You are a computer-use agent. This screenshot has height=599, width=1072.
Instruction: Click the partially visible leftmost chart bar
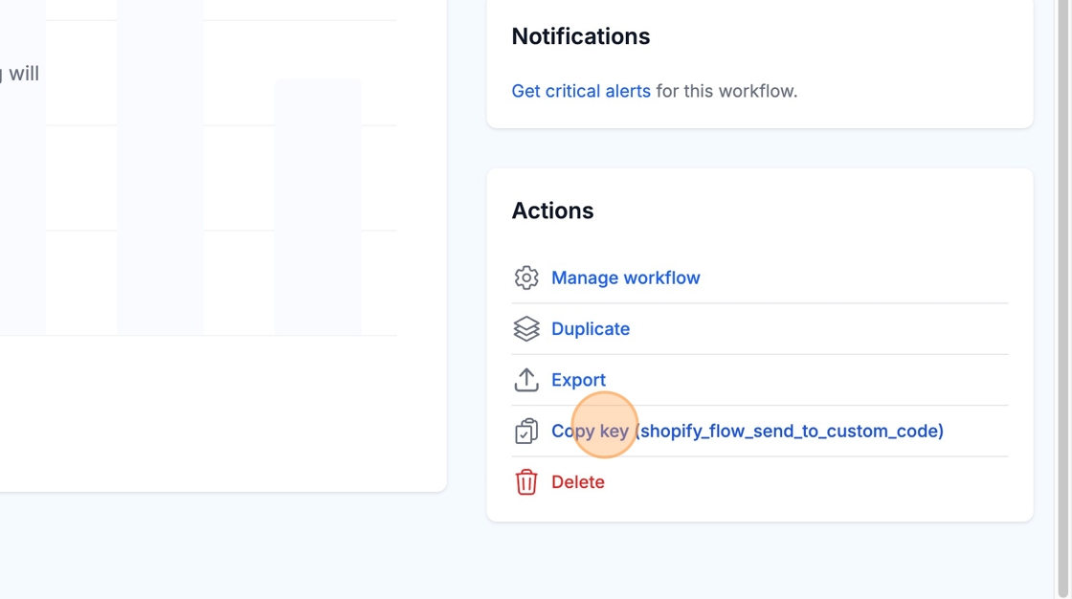(22, 191)
